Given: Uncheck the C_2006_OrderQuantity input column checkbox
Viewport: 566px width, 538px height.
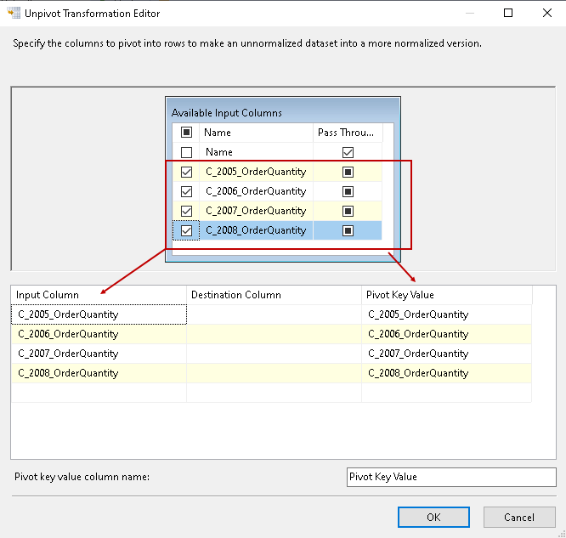Looking at the screenshot, I should tap(187, 191).
